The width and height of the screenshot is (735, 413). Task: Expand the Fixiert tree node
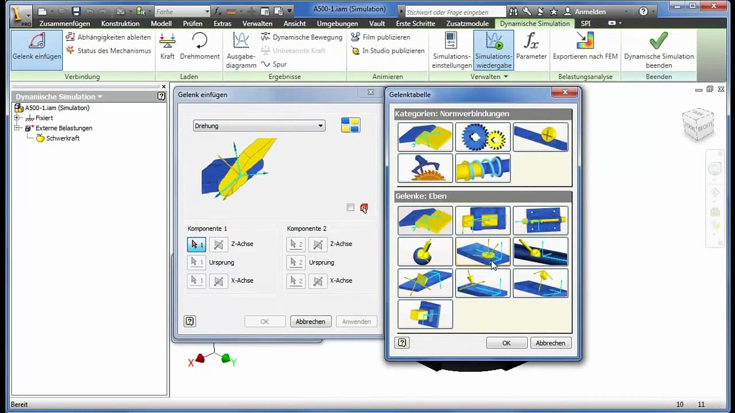17,118
